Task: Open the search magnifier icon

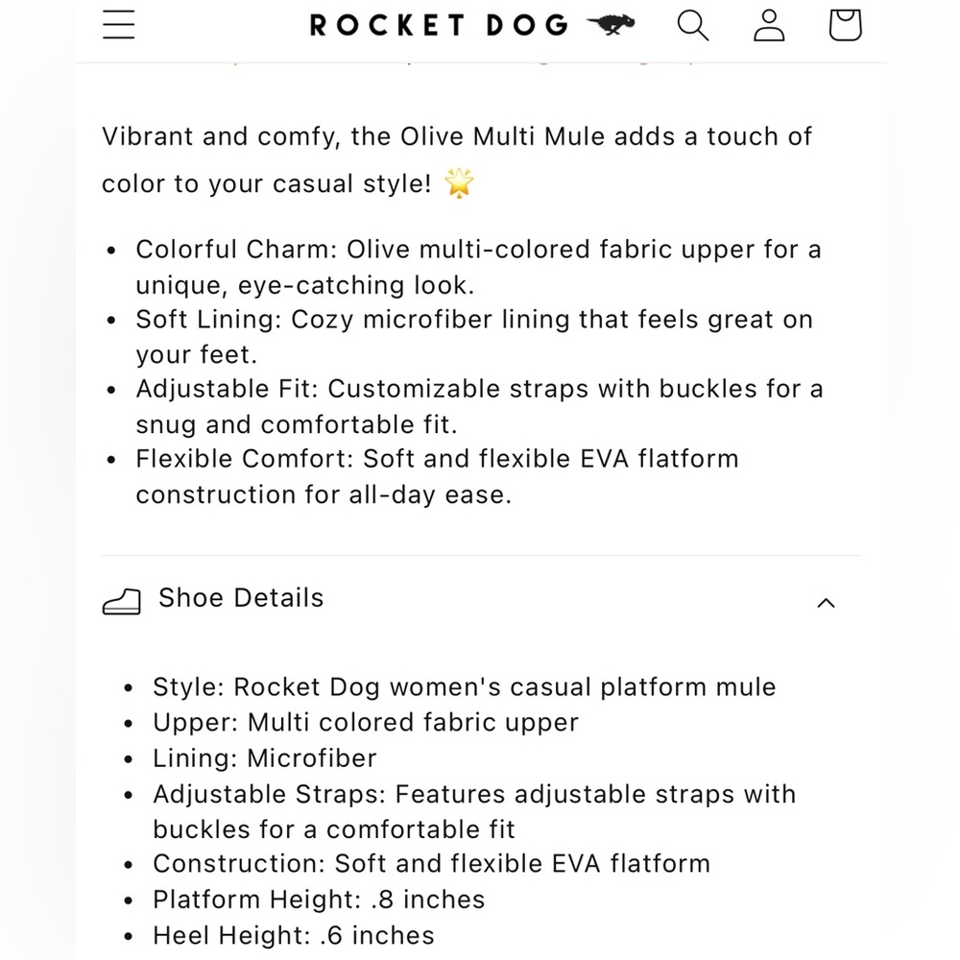Action: tap(692, 26)
